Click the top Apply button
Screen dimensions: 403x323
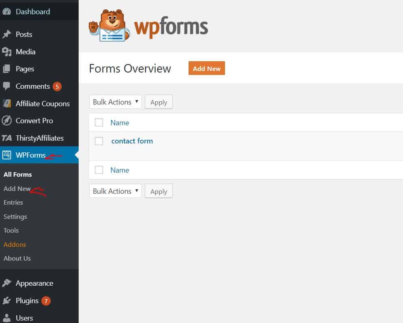(159, 102)
